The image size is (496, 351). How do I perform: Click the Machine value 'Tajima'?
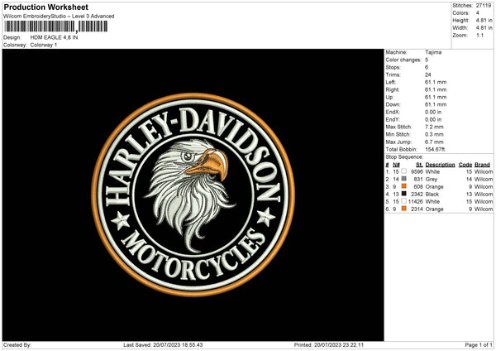pyautogui.click(x=433, y=52)
